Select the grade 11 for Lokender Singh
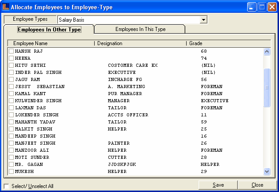Screen dimensions: 279x192 tap(204, 115)
